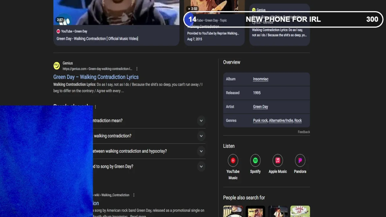This screenshot has width=386, height=217.
Task: Play the 2:37 official music video thumbnail
Action: [116, 12]
